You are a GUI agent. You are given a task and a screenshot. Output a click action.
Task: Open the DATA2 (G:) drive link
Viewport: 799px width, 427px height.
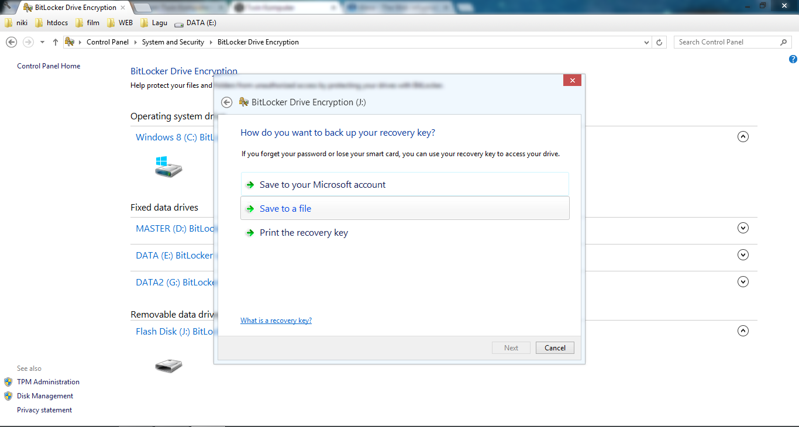(175, 283)
